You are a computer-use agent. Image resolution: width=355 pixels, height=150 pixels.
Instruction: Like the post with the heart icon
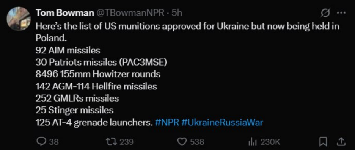(181, 142)
